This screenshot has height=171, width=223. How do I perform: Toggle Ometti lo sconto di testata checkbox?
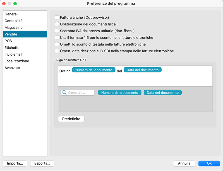click(57, 44)
